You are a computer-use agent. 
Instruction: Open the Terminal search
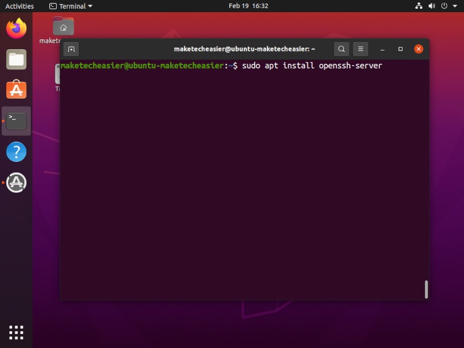pos(342,49)
